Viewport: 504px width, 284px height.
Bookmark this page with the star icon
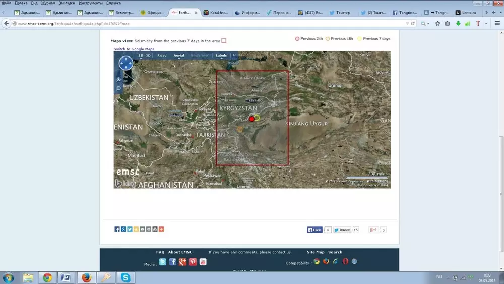pyautogui.click(x=437, y=23)
